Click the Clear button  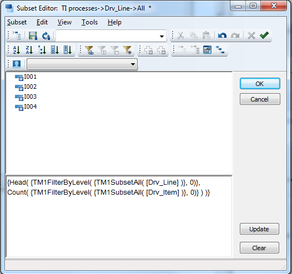tap(259, 248)
